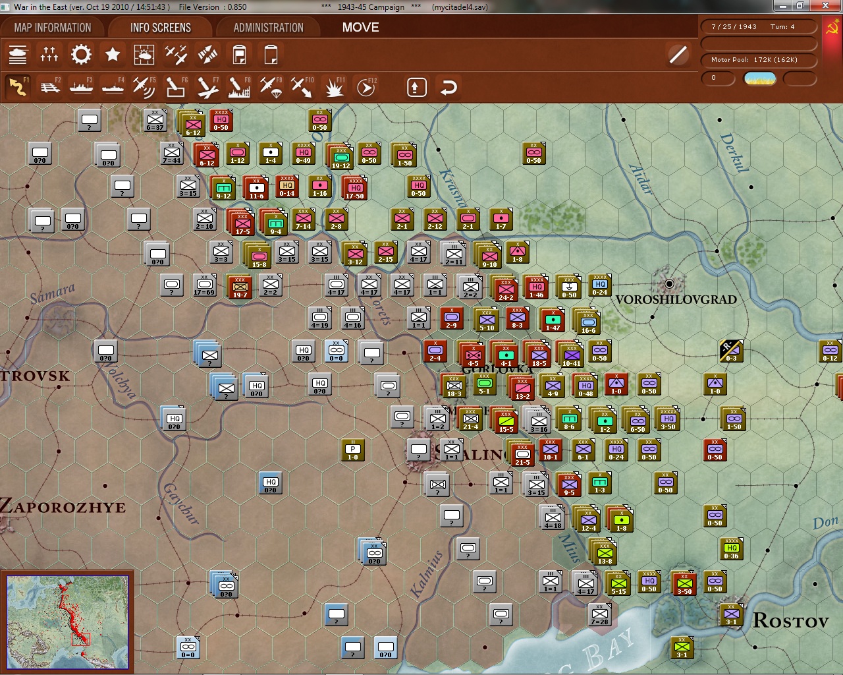Select the 5-15 infantry counter

(618, 585)
